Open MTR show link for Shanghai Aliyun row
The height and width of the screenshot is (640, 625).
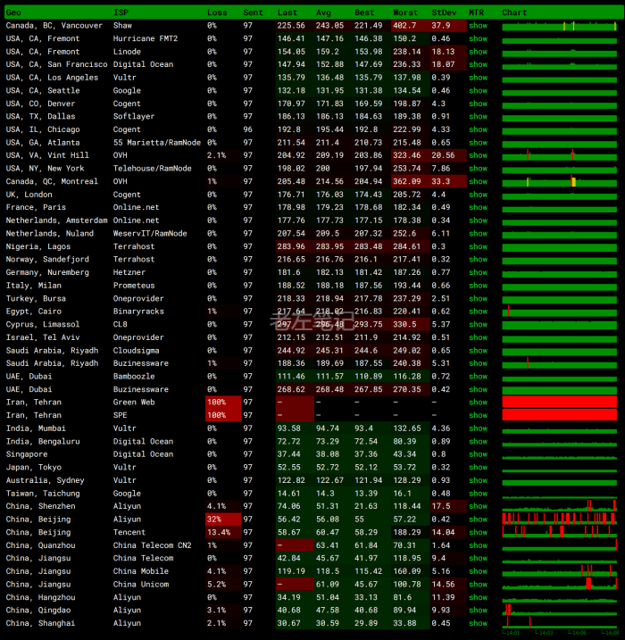click(479, 623)
